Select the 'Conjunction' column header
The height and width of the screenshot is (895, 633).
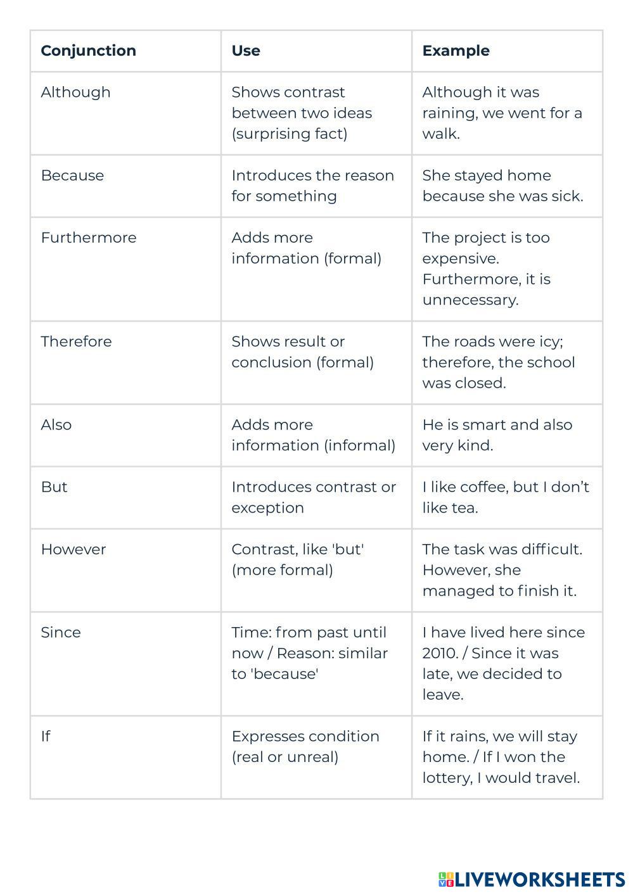click(88, 51)
